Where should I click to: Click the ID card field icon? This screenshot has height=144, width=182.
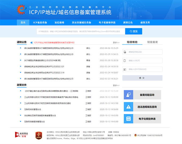coord(125,69)
